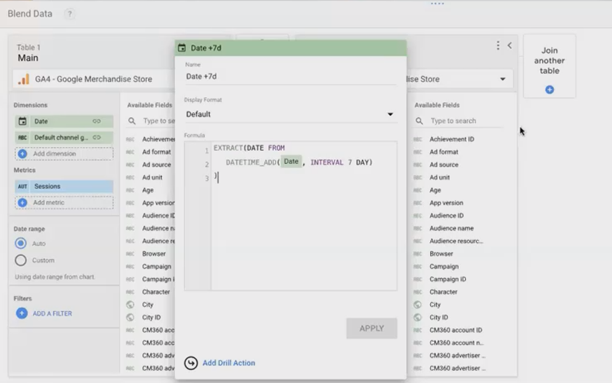This screenshot has height=383, width=612.
Task: Click Ad format in right Available Fields
Action: point(444,152)
